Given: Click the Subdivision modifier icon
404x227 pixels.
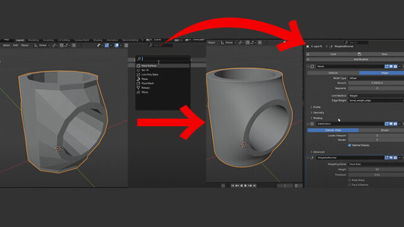Looking at the screenshot, I should coord(312,124).
